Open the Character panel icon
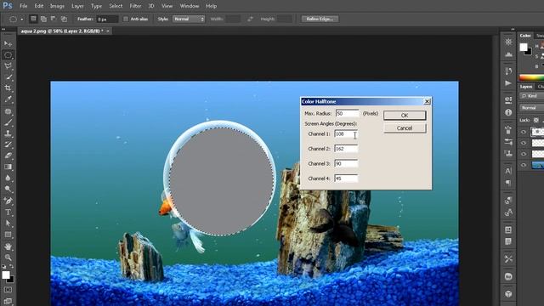This screenshot has width=544, height=306. tap(508, 171)
